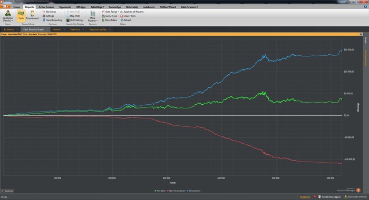Toggle the Showdown legend entry
369x200 pixels.
click(193, 191)
